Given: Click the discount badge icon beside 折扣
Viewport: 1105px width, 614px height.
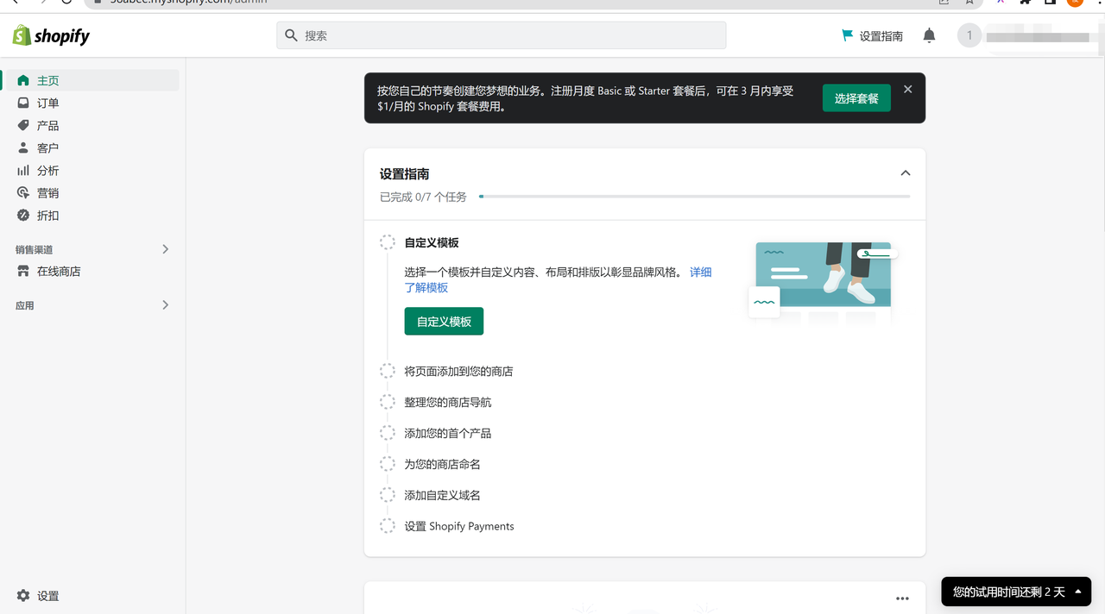Looking at the screenshot, I should [23, 215].
